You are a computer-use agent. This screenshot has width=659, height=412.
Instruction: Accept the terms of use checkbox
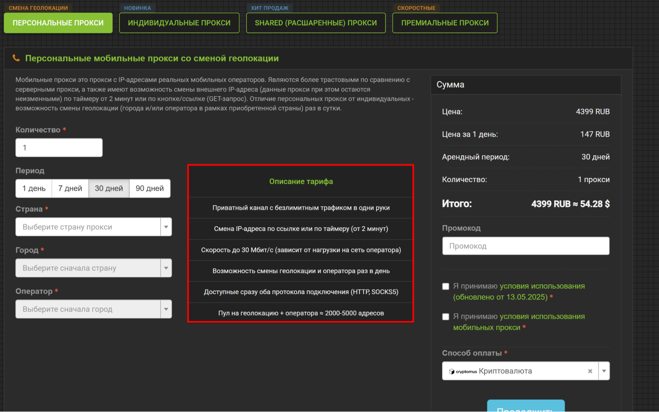coord(445,286)
